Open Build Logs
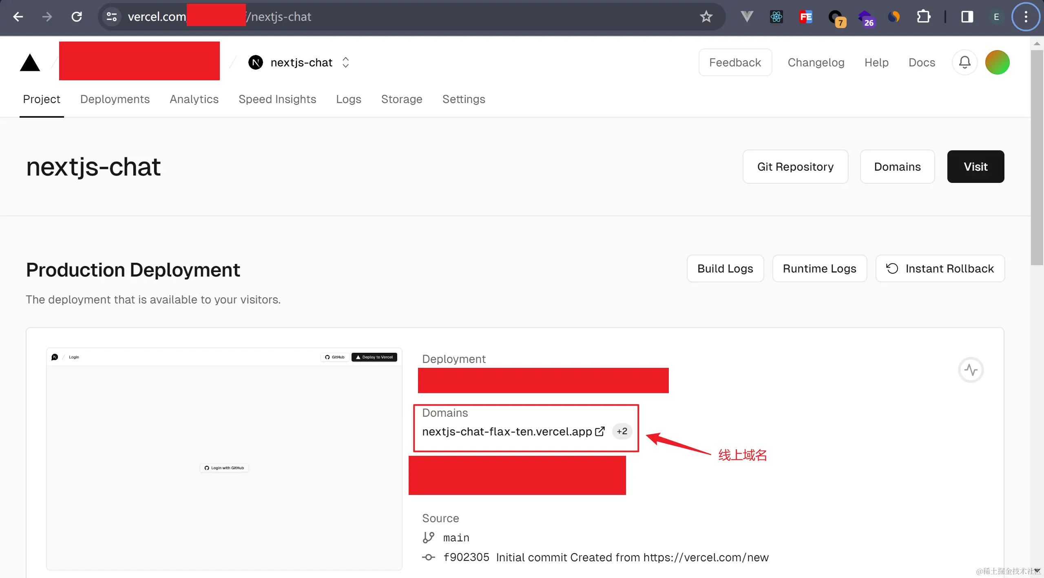Viewport: 1044px width, 578px height. (725, 268)
